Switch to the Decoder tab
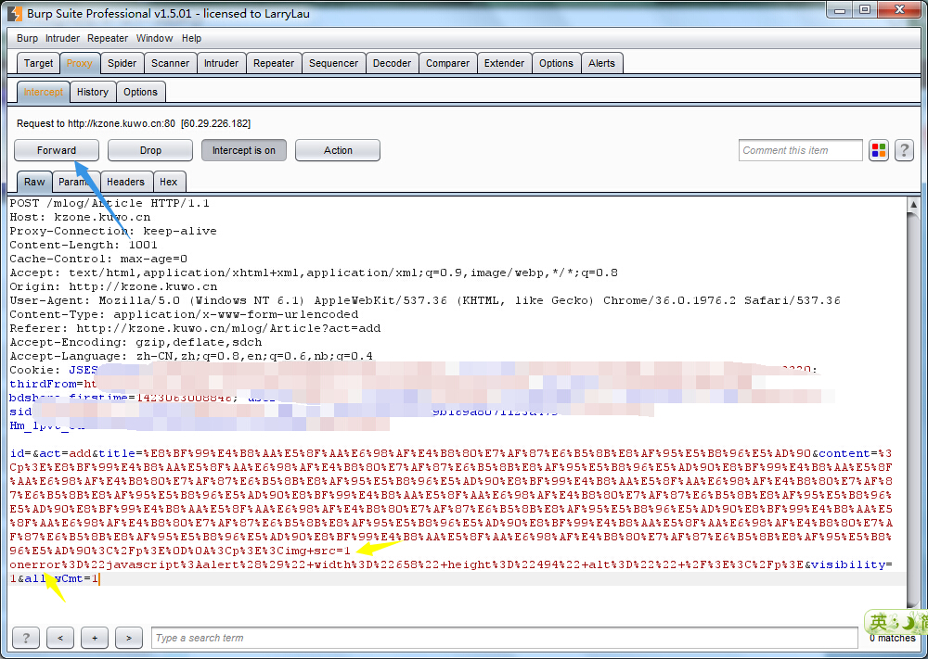Viewport: 928px width, 659px height. (392, 63)
